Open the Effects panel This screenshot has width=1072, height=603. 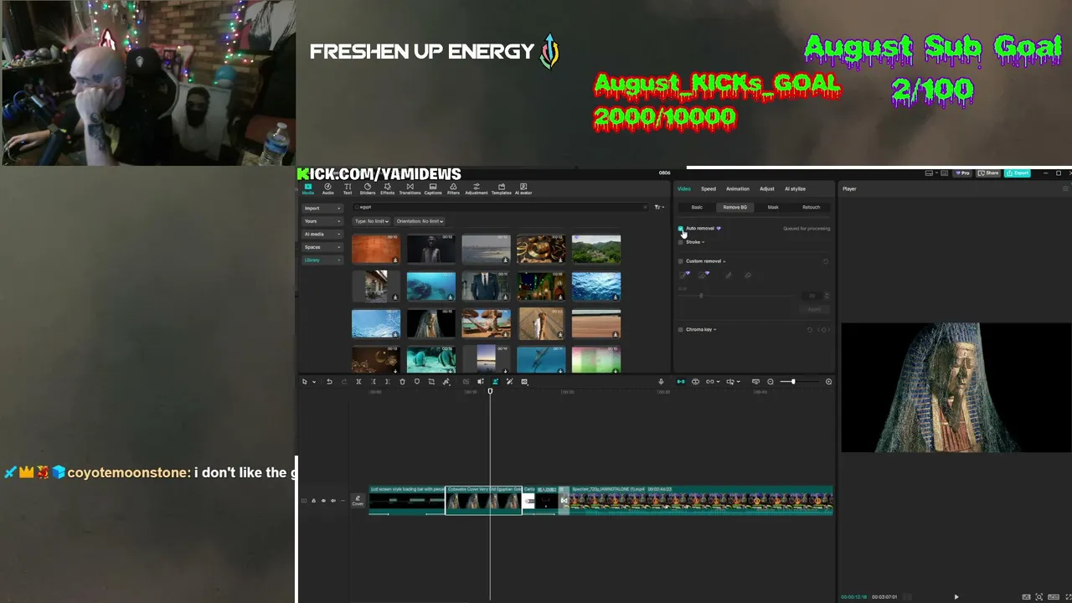click(387, 188)
